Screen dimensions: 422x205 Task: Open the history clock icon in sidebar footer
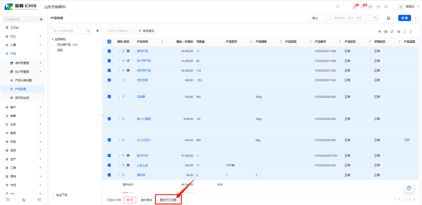point(8,199)
